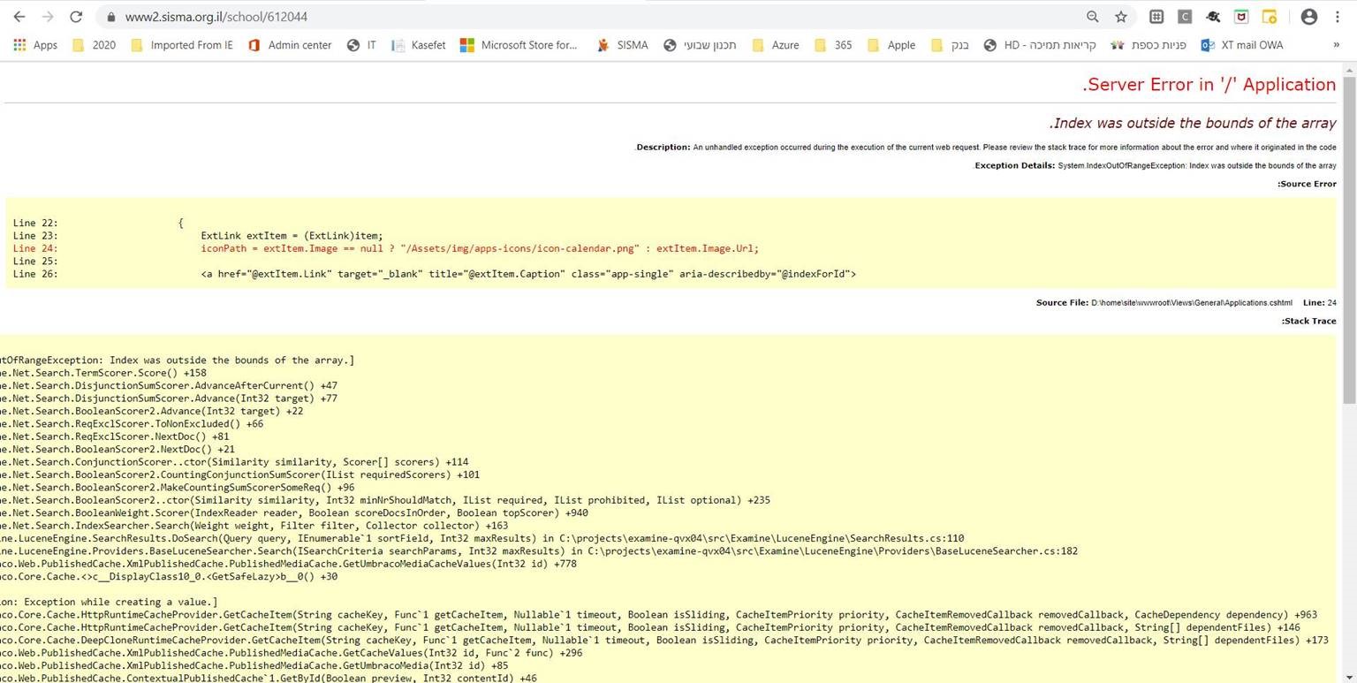The image size is (1357, 683).
Task: Click source code Line 23 ExtLink extItem
Action: pyautogui.click(x=198, y=236)
